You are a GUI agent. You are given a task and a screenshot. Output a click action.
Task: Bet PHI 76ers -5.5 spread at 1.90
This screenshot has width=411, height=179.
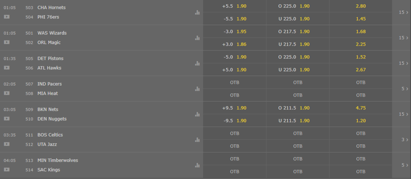[234, 19]
